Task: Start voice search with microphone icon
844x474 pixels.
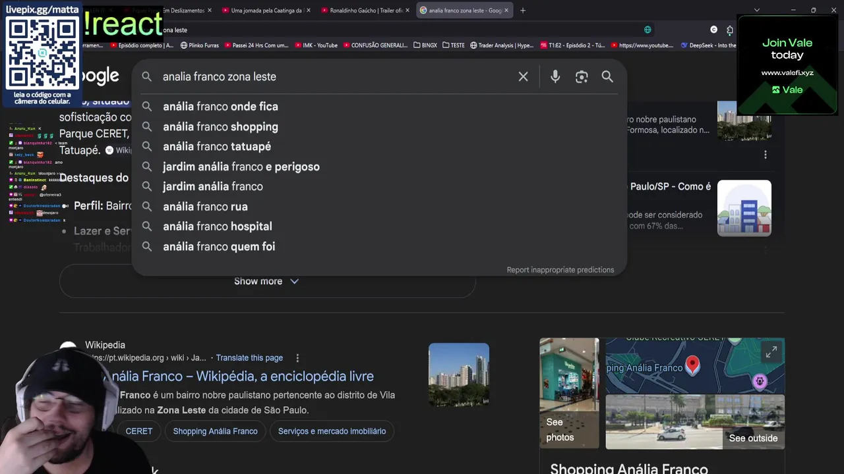Action: [555, 76]
